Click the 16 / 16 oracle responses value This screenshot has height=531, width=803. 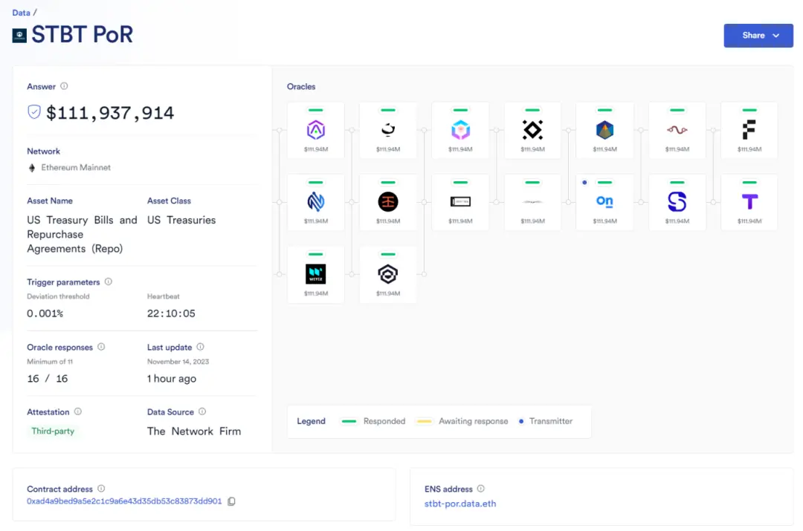[47, 379]
